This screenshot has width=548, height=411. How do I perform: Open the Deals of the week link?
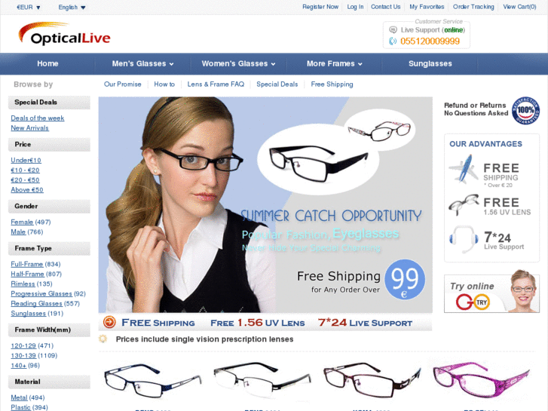point(38,118)
